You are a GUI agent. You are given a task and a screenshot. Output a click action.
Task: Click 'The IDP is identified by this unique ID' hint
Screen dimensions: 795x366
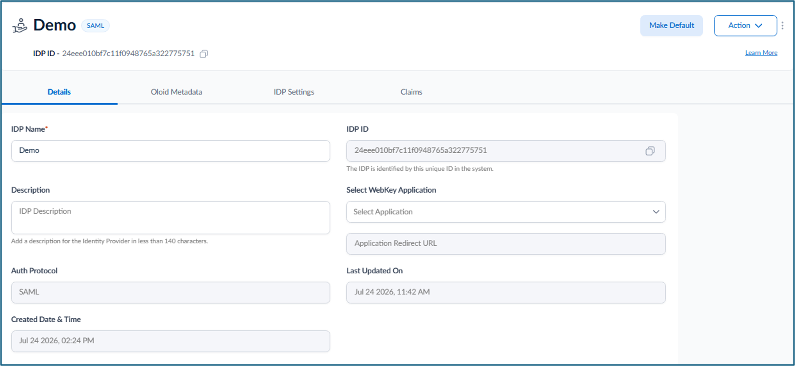(x=420, y=168)
